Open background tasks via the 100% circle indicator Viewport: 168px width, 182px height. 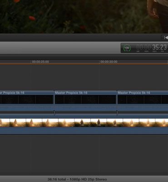point(127,48)
